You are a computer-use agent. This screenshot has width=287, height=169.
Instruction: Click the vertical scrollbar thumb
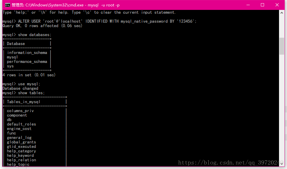282,46
